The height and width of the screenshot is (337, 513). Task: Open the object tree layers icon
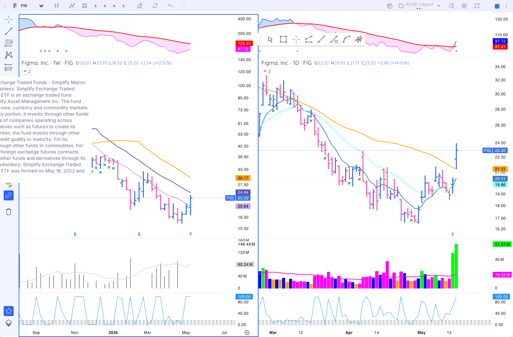click(9, 323)
